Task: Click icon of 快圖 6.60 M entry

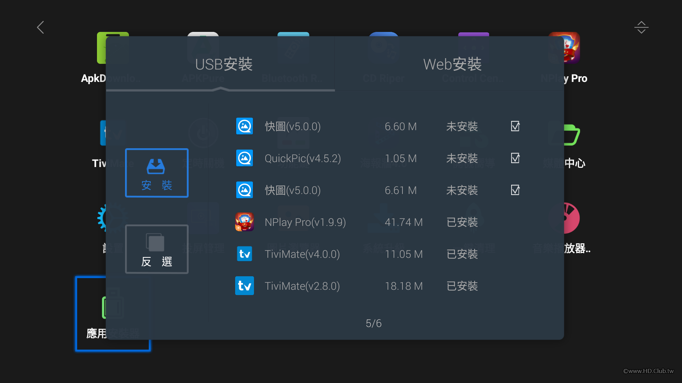Action: [x=244, y=126]
